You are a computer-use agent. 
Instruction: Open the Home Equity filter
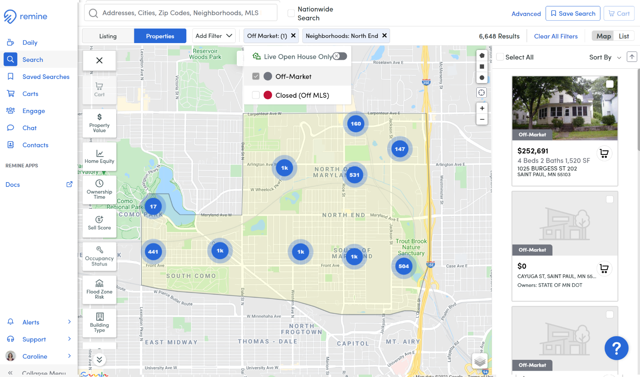(x=99, y=157)
